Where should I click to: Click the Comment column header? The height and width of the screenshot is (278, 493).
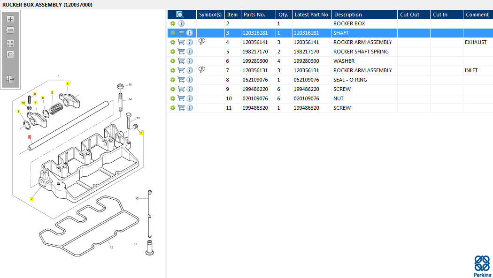click(x=477, y=15)
